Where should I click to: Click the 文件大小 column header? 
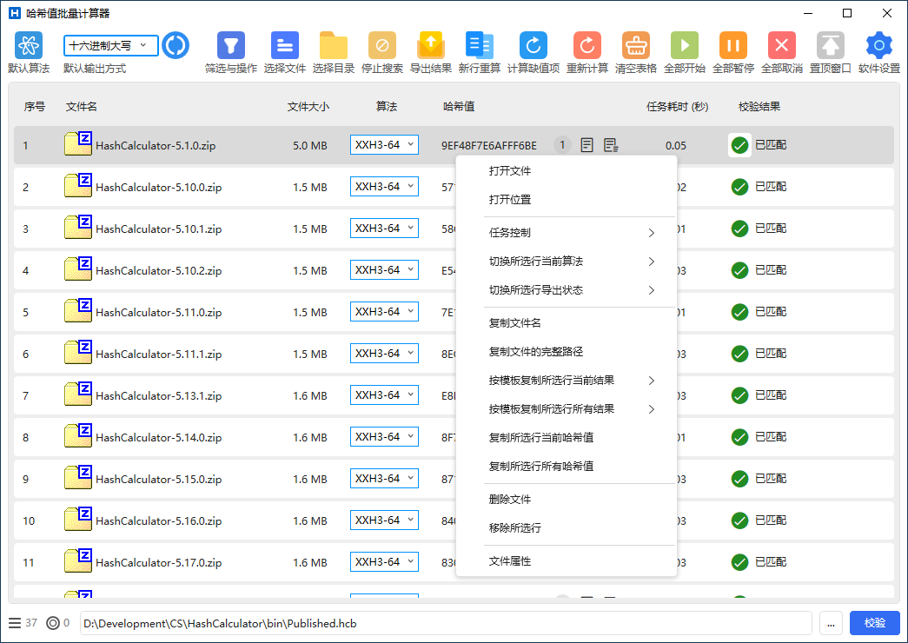pos(308,107)
